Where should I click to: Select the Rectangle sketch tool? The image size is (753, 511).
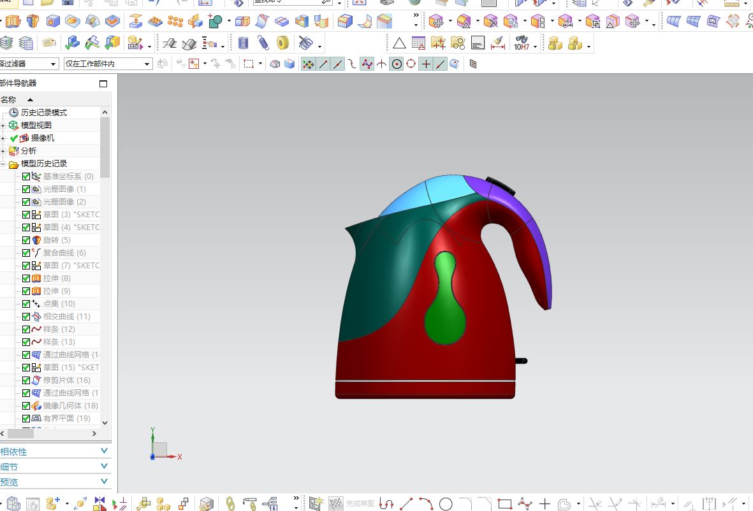(505, 504)
